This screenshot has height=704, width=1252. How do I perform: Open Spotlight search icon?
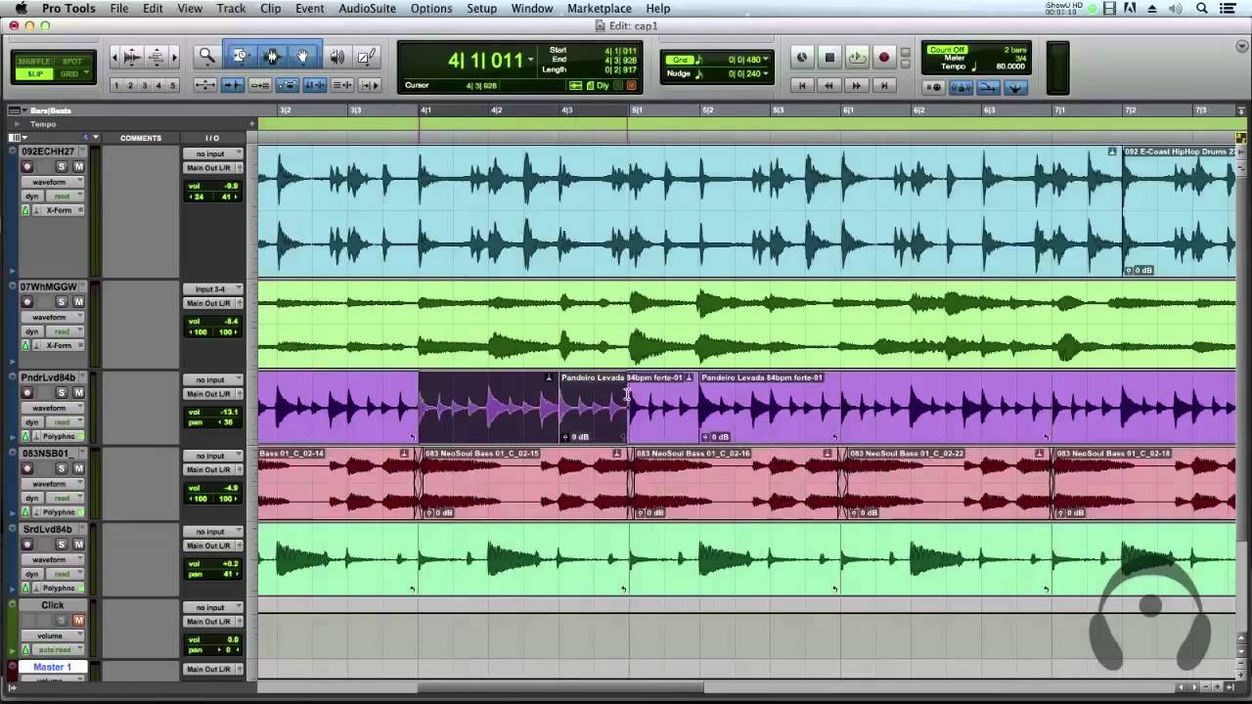[1202, 9]
